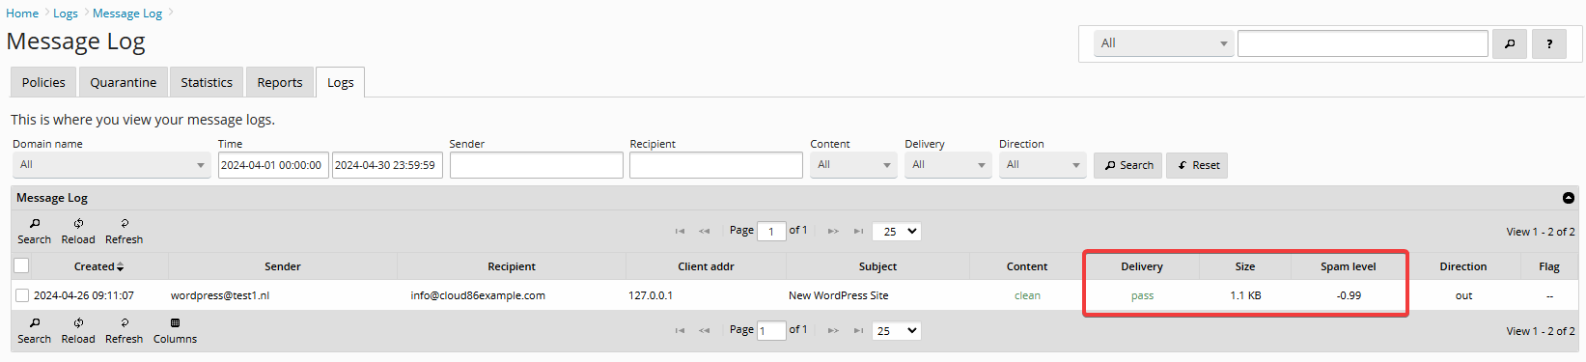1586x362 pixels.
Task: Go to last page in bottom pager
Action: 858,331
